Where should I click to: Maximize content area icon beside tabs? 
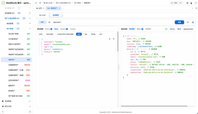click(196, 8)
